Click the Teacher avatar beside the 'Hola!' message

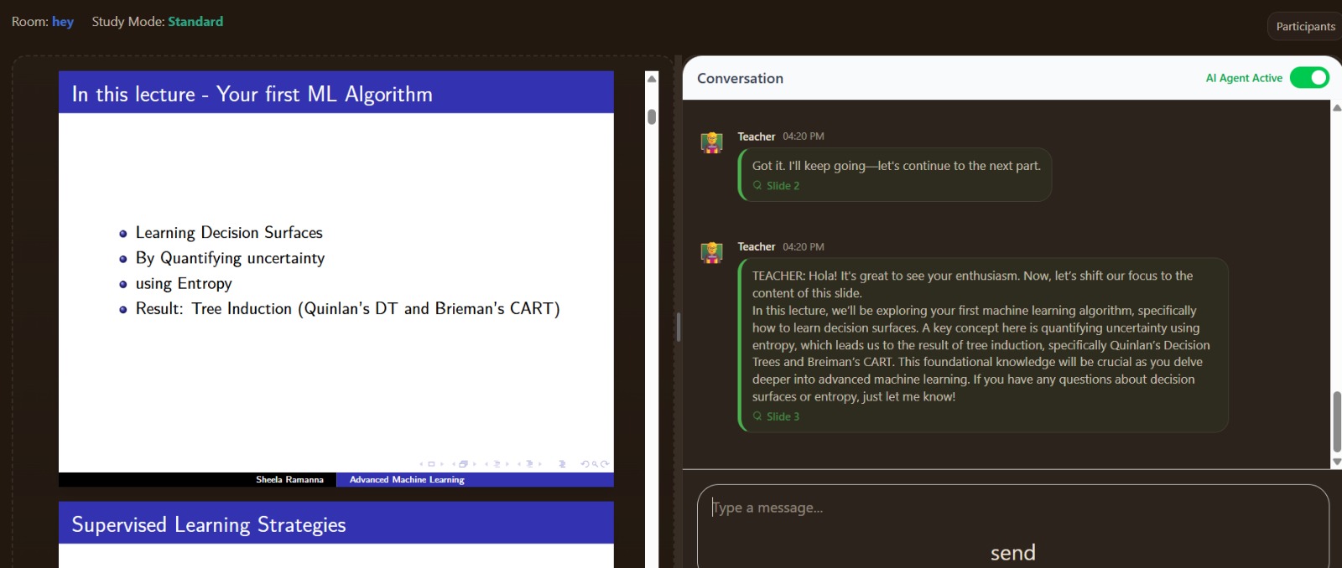pyautogui.click(x=712, y=252)
